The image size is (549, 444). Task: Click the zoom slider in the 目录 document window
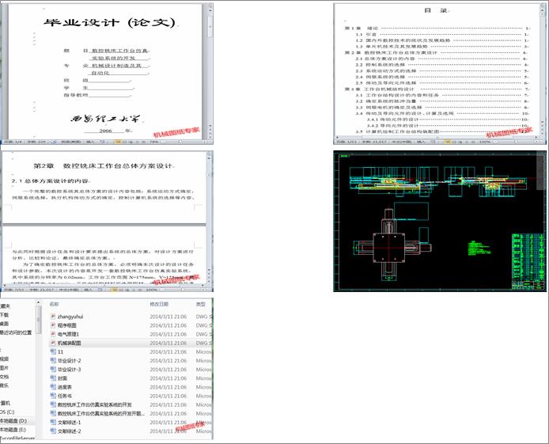coord(517,142)
